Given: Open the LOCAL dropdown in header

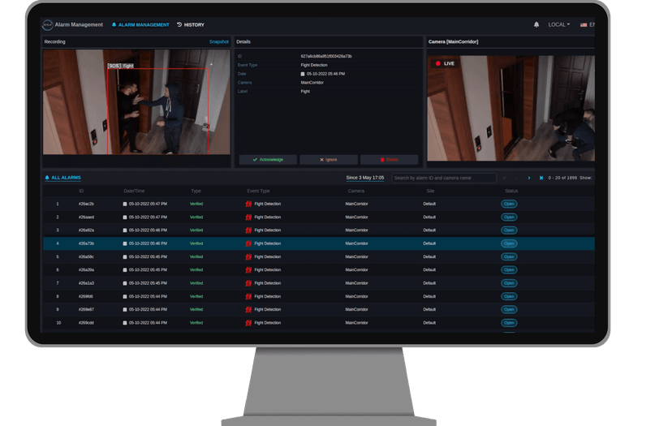Looking at the screenshot, I should tap(559, 25).
